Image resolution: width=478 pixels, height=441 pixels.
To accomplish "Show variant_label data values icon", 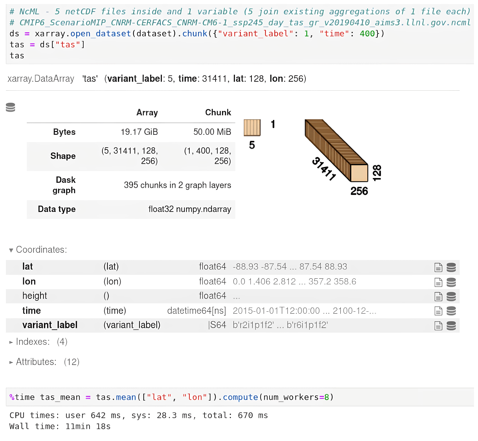I will (451, 326).
